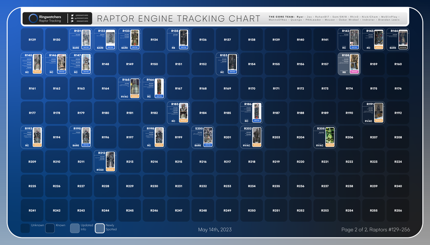Click the Page 2 of 2 label
Screen dimensions: 430x245
coord(375,229)
